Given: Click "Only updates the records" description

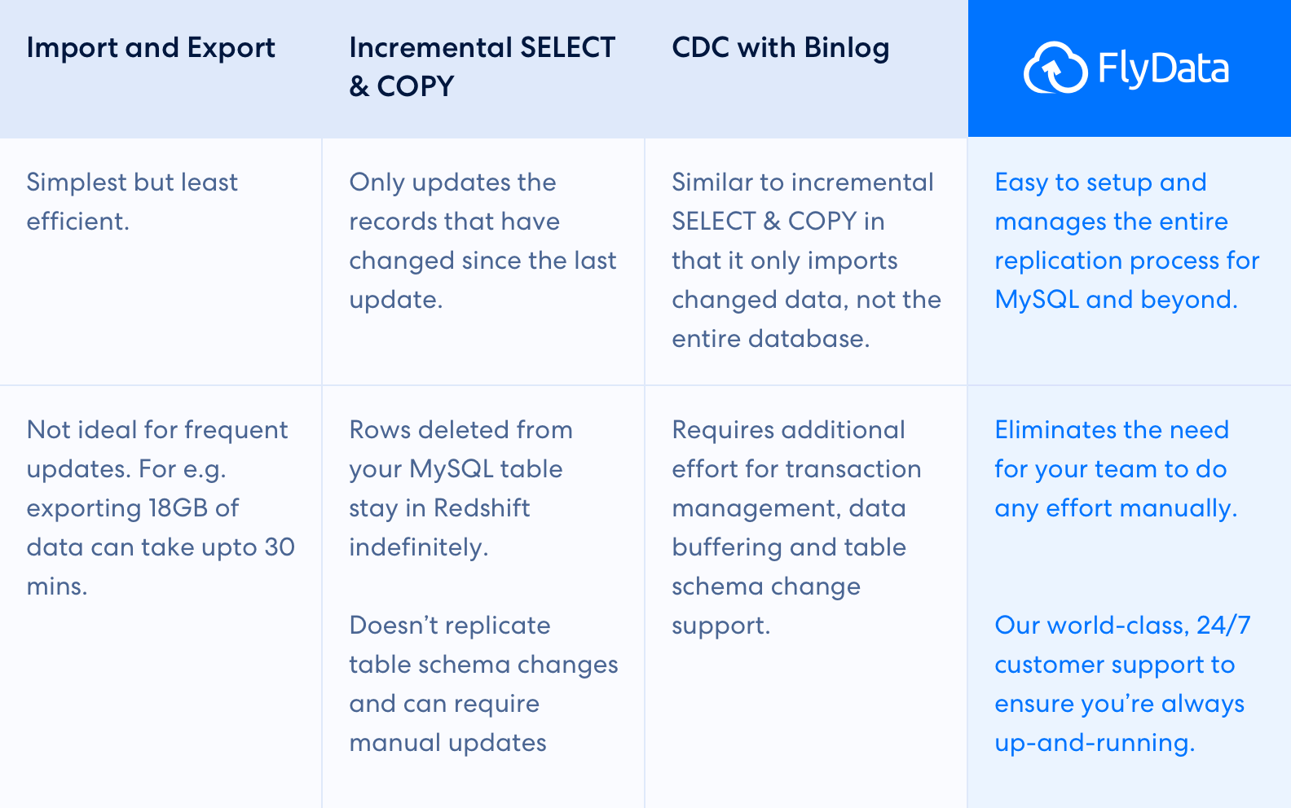Looking at the screenshot, I should click(482, 240).
